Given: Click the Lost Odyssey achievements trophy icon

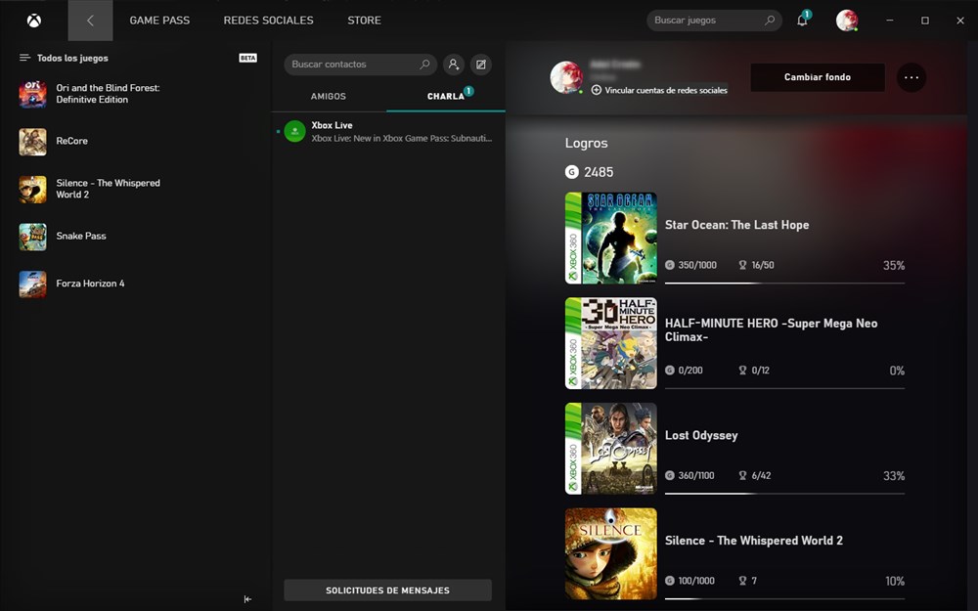Looking at the screenshot, I should 742,476.
